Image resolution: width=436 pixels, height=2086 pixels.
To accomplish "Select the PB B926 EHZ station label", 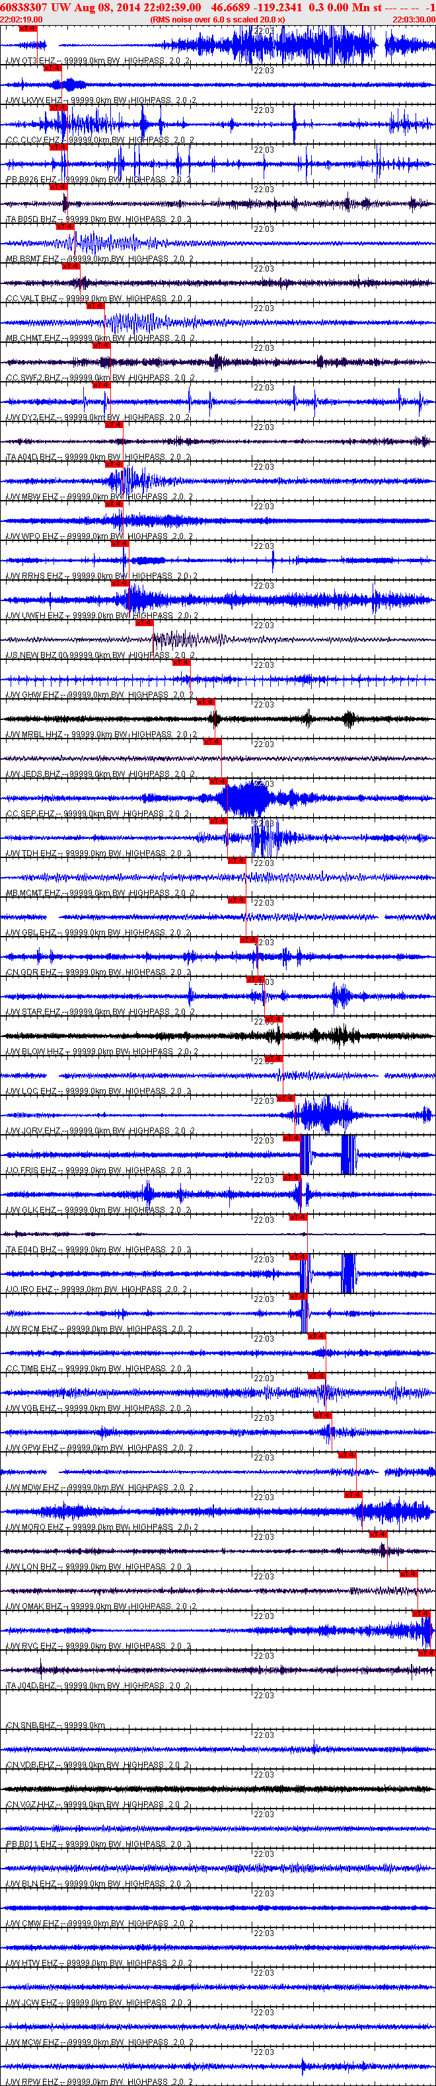I will pos(98,180).
